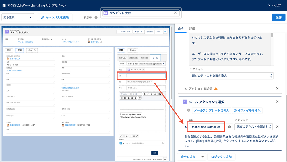Screen dimensions: 287x162
Task: Click ロジックを追加 button
Action: pyautogui.click(x=221, y=157)
